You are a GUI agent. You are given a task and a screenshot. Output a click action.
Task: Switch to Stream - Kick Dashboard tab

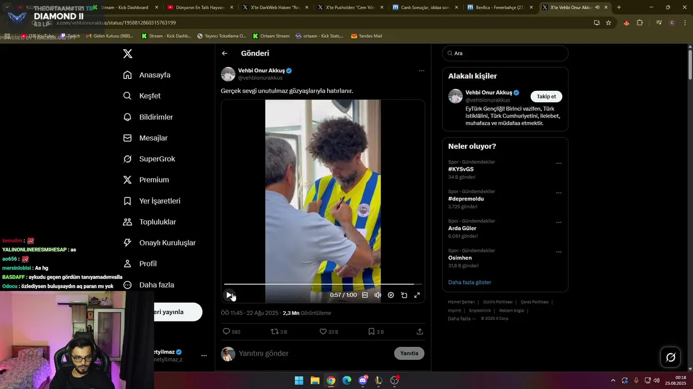[125, 8]
